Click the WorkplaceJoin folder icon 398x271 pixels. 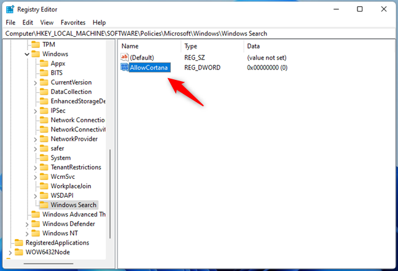coord(44,186)
